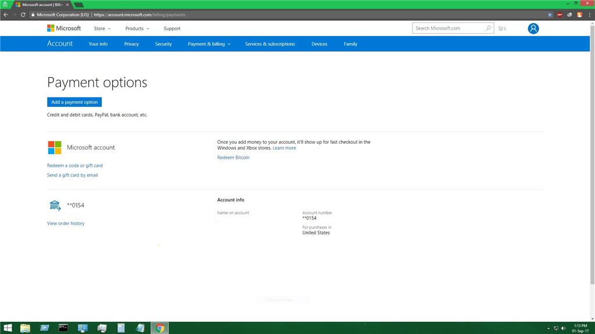Click Add a payment option button
This screenshot has width=595, height=334.
point(74,102)
